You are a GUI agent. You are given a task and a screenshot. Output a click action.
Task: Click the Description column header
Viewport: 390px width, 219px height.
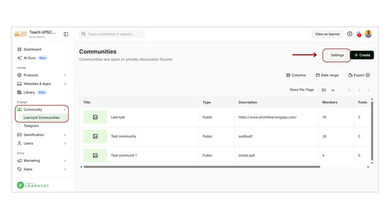(248, 103)
